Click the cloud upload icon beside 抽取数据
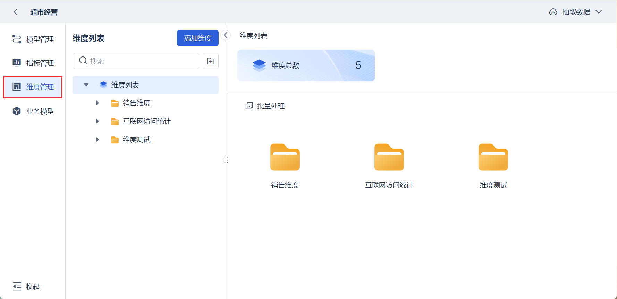This screenshot has width=617, height=299. point(553,12)
